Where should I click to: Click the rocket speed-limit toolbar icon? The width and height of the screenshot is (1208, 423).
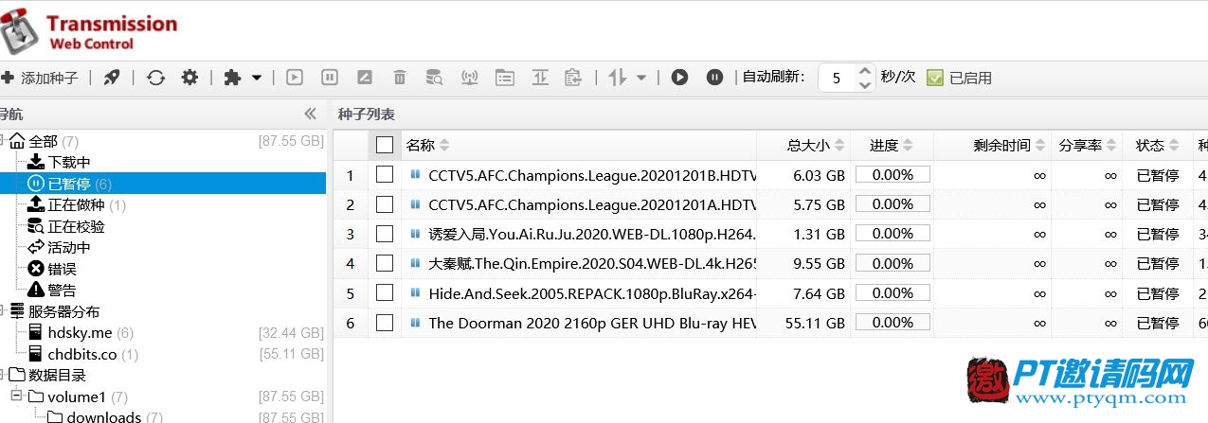pyautogui.click(x=112, y=78)
